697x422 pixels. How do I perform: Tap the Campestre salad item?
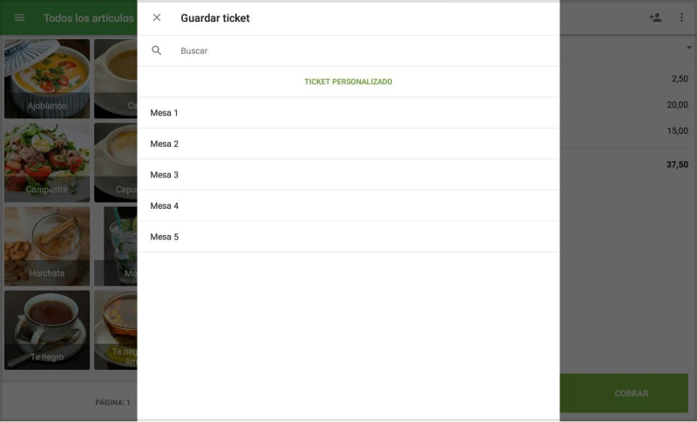[47, 162]
